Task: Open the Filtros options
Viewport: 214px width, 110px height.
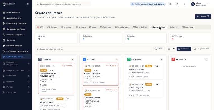Action: pos(159,49)
